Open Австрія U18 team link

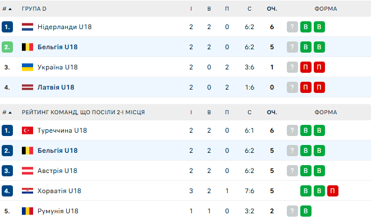click(57, 171)
